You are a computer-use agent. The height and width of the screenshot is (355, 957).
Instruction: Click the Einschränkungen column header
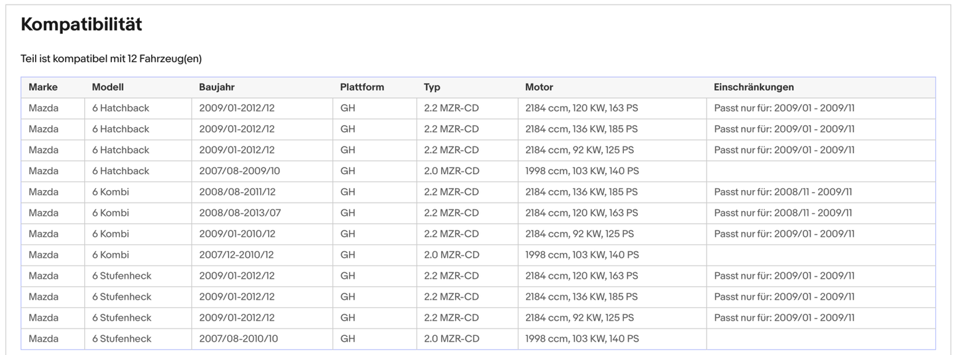coord(754,87)
